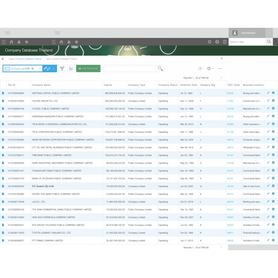Sort by the Company Type column header
Viewport: 278px width, 278px height.
(x=137, y=85)
